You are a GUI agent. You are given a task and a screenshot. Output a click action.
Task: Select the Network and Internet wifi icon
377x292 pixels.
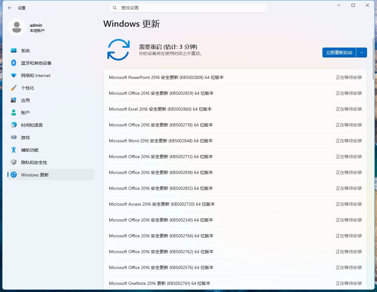coord(14,75)
